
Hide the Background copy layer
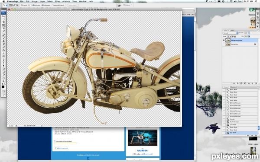tap(224, 40)
